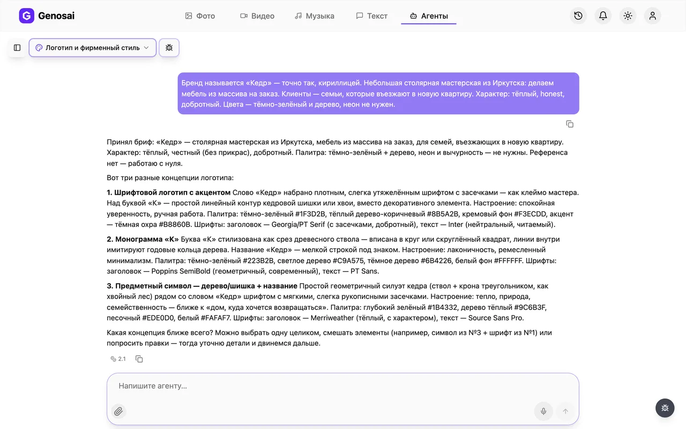Click the bug icon next to agent selector
This screenshot has height=429, width=686.
(x=169, y=48)
